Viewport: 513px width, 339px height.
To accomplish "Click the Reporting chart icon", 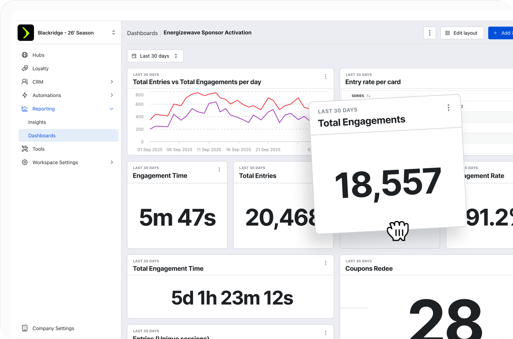I will [x=25, y=109].
